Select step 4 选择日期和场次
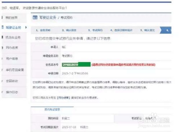 tap(121, 30)
